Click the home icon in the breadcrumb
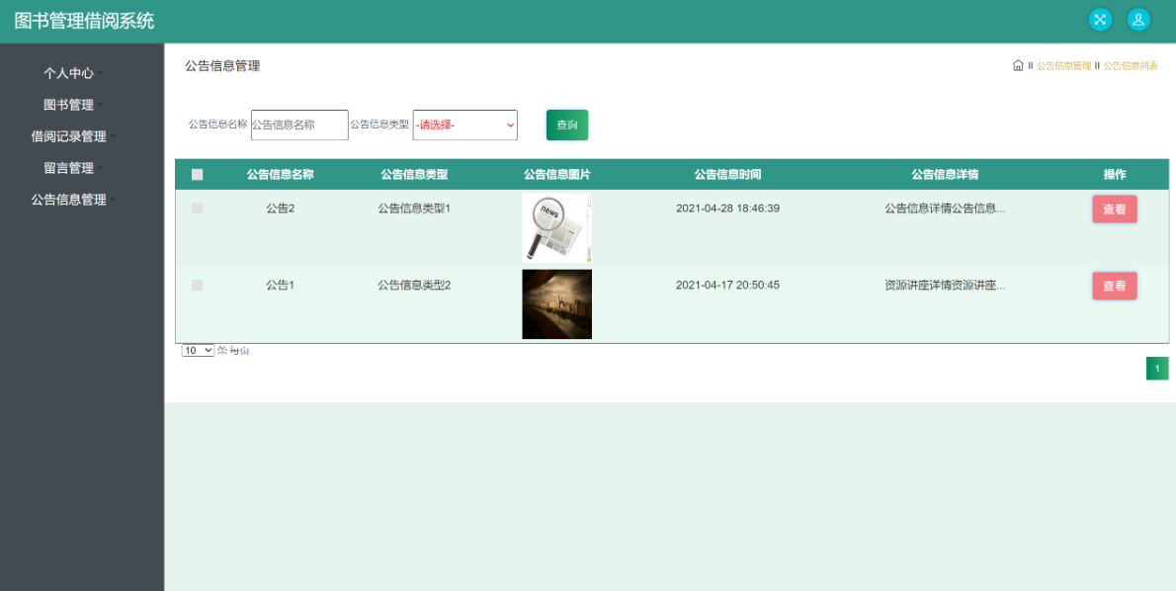The height and width of the screenshot is (591, 1176). (1018, 64)
